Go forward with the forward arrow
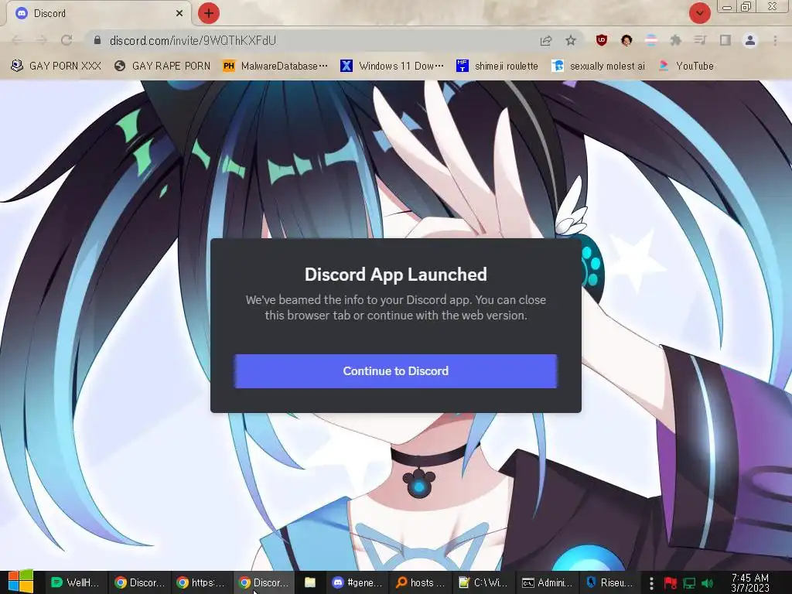 42,40
